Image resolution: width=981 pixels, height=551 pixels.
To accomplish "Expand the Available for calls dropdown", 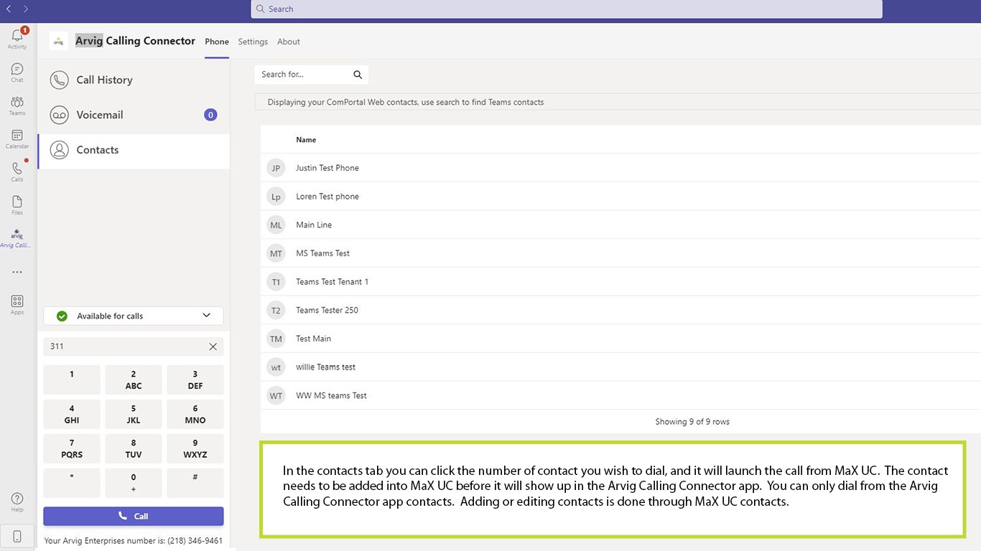I will [134, 316].
